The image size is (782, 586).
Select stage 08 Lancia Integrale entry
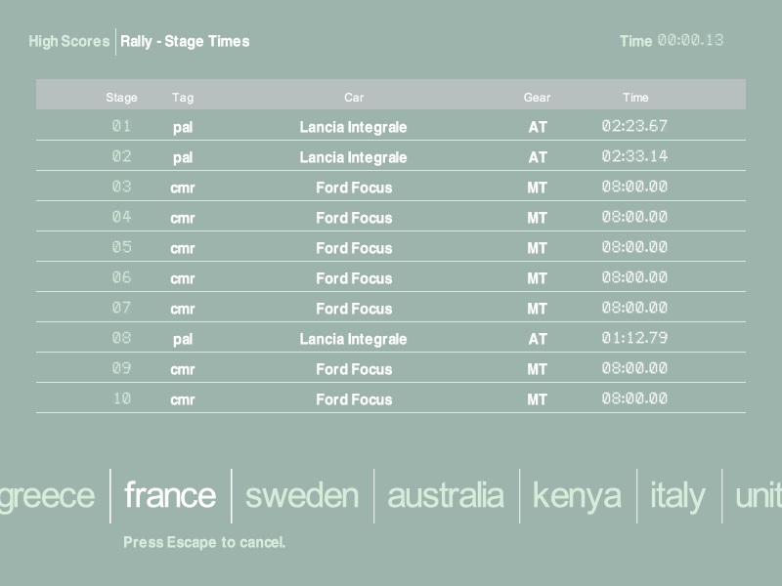(353, 339)
